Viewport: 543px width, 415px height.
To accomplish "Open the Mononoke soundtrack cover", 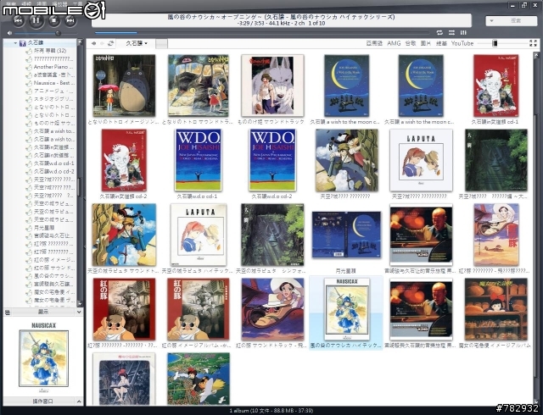I will tap(272, 86).
